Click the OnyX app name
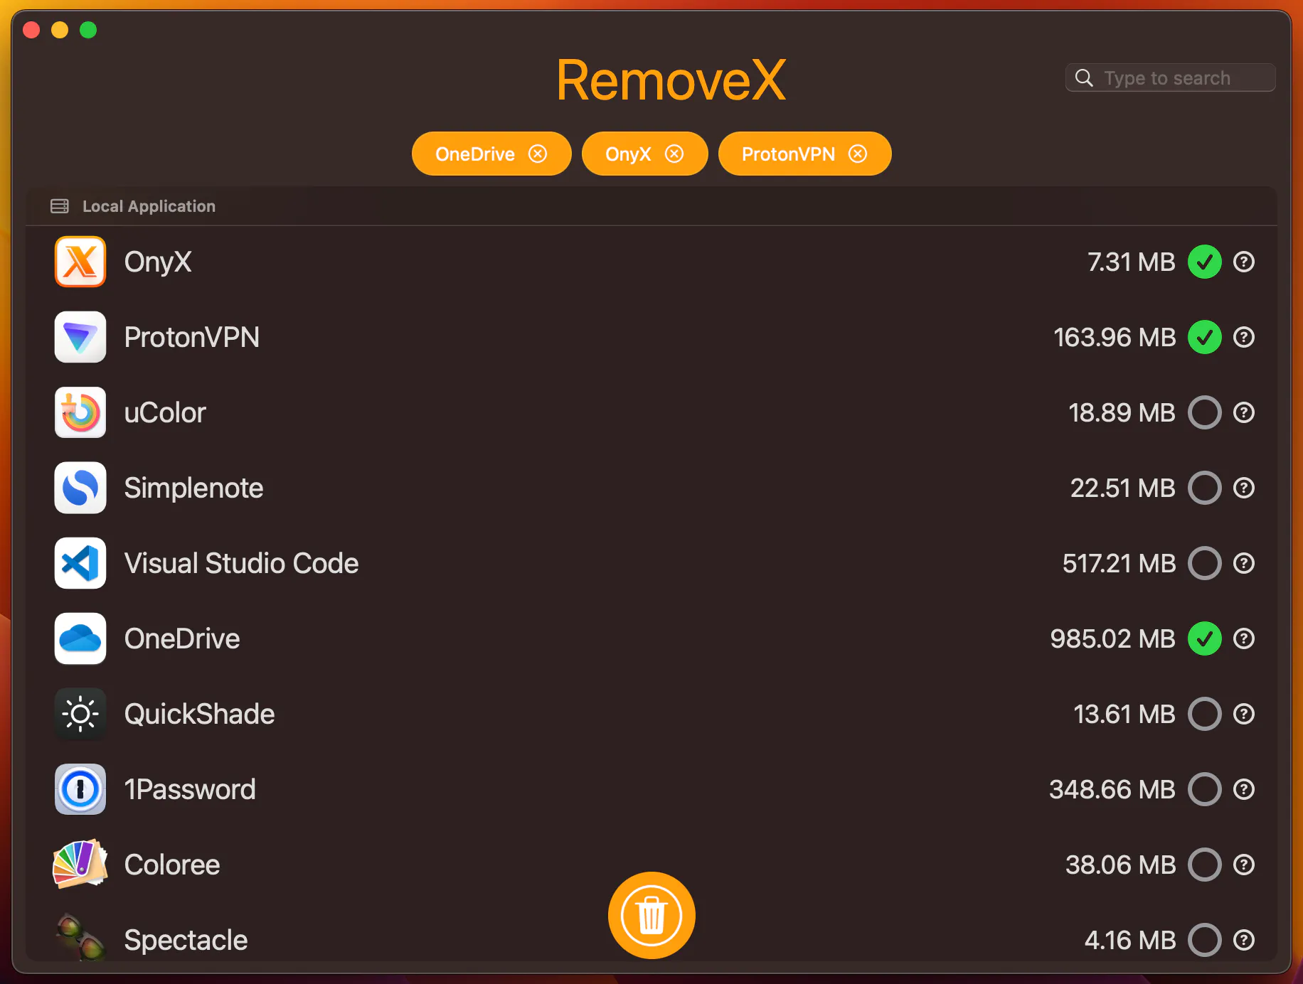1303x984 pixels. [x=158, y=262]
